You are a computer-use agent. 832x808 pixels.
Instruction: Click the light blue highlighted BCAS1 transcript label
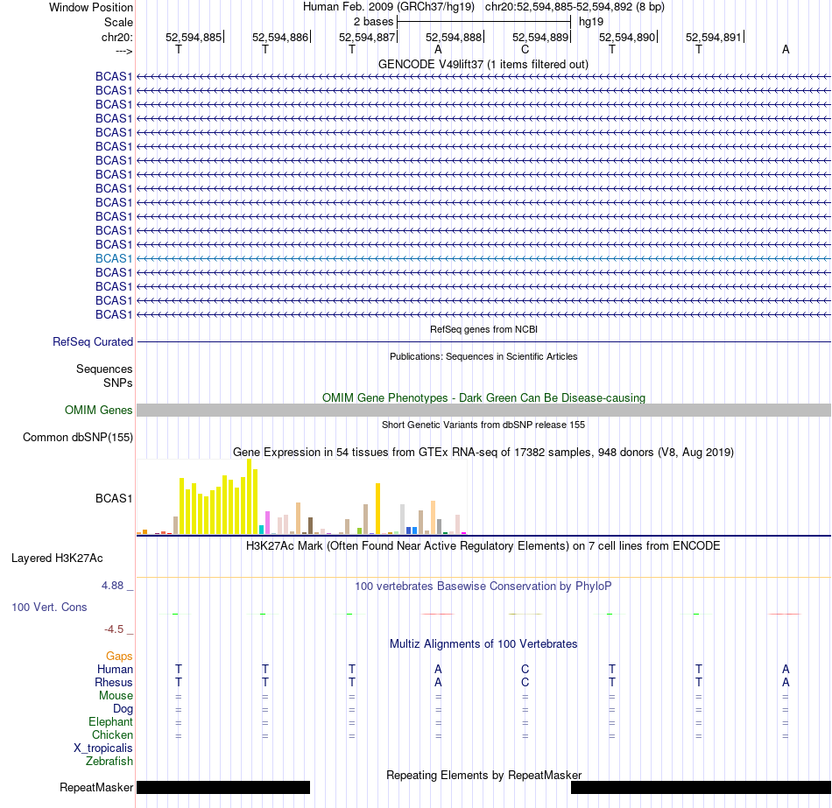pos(114,258)
